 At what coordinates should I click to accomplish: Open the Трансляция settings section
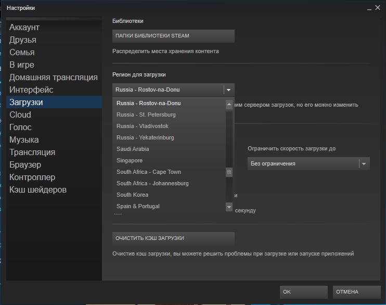pos(54,152)
